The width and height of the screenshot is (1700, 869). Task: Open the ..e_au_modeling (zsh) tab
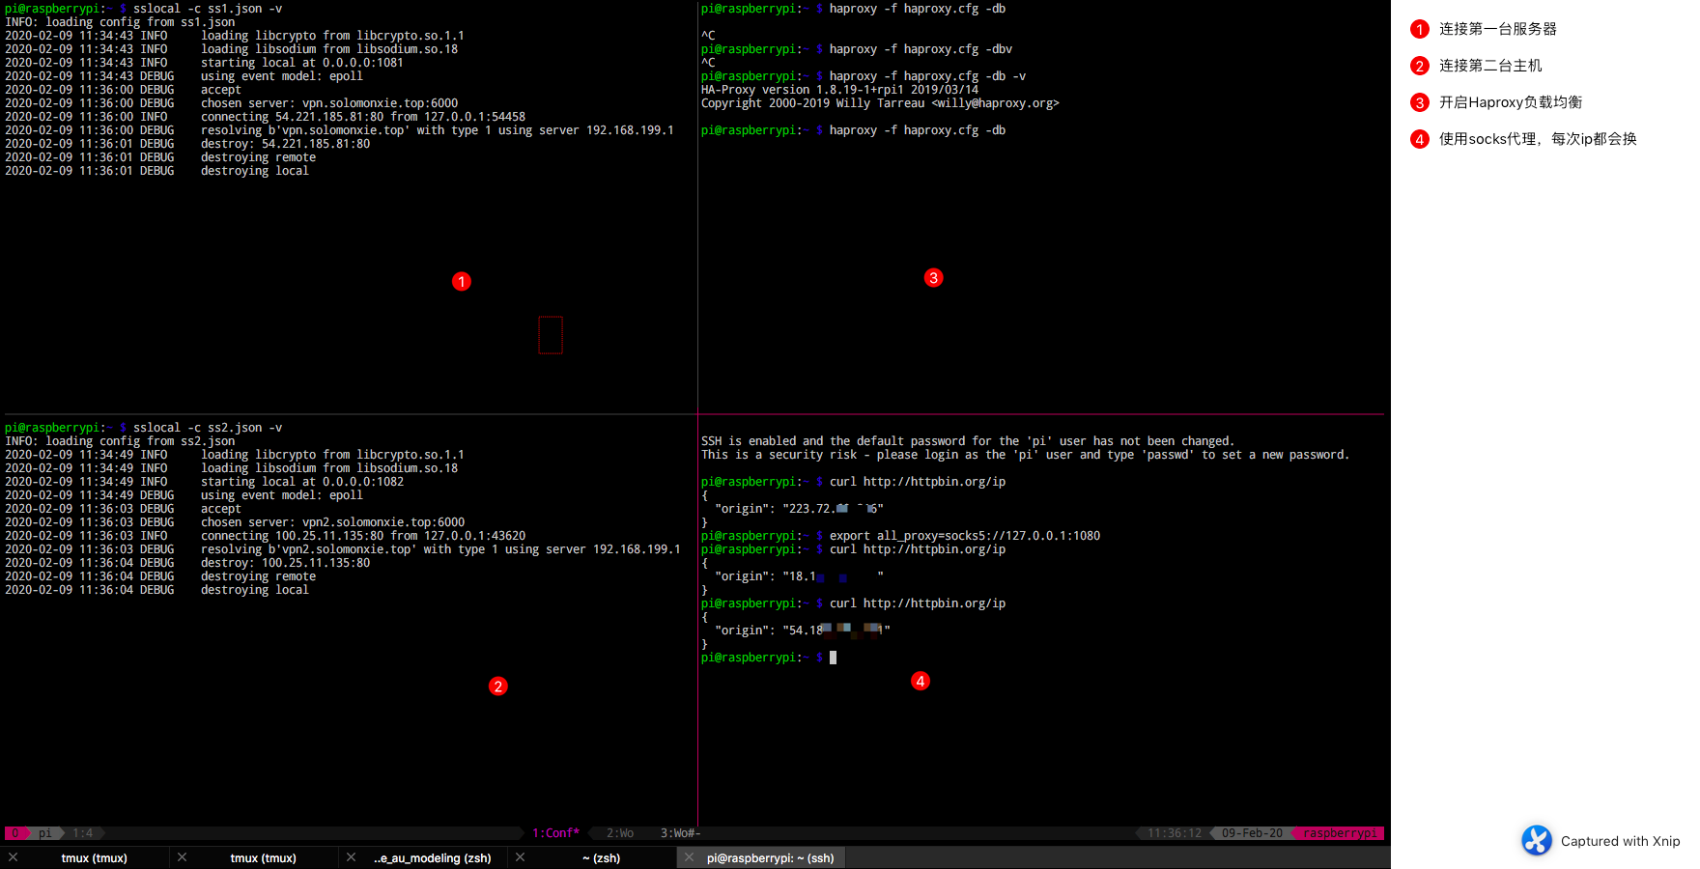(x=432, y=857)
